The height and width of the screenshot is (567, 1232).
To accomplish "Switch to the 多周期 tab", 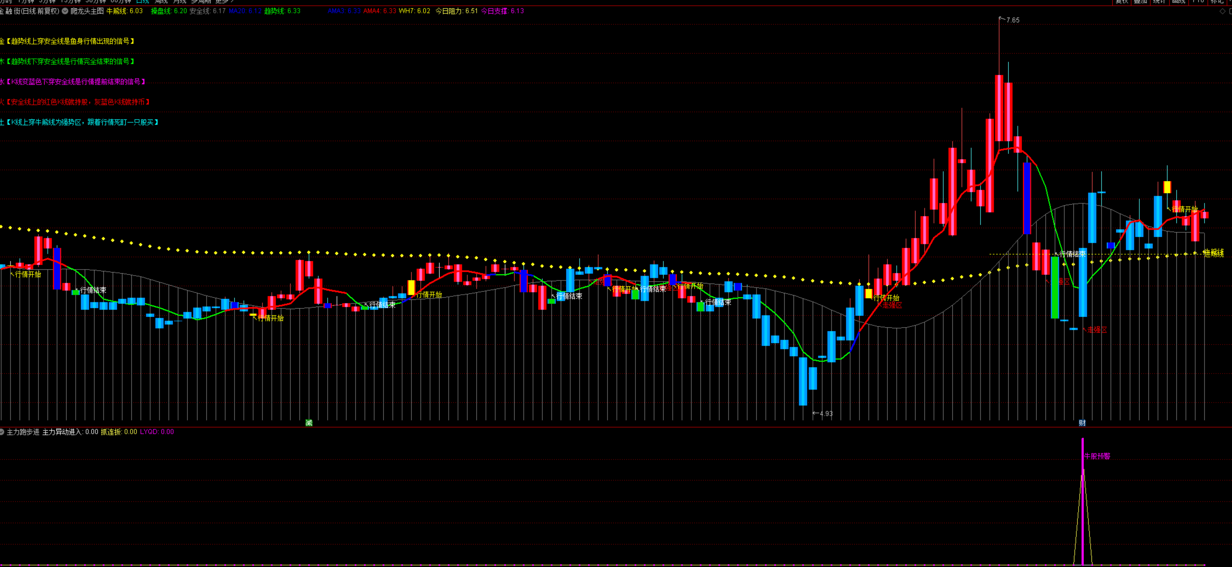I will pos(201,2).
